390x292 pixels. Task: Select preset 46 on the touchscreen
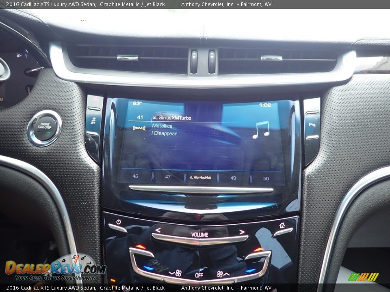tap(135, 176)
